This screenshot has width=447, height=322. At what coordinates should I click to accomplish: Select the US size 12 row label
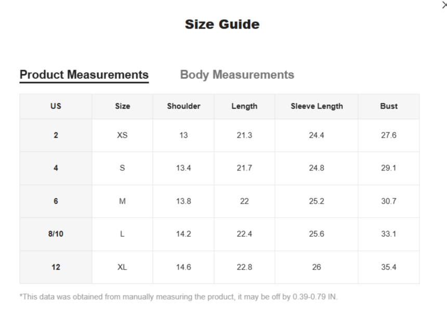tap(56, 267)
